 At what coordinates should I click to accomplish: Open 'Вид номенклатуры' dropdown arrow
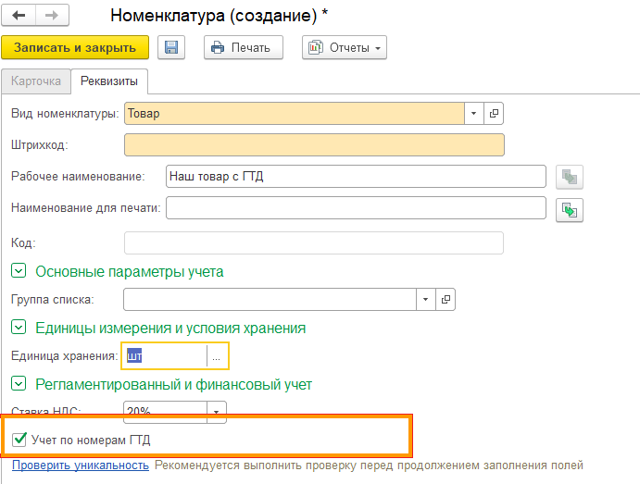click(x=474, y=113)
